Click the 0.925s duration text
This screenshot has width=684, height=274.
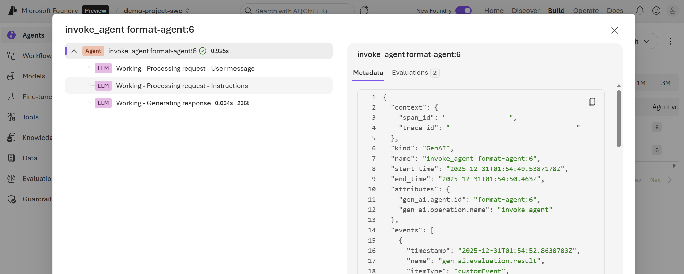coord(220,51)
